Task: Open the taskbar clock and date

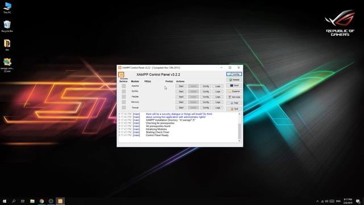Action: (x=348, y=201)
